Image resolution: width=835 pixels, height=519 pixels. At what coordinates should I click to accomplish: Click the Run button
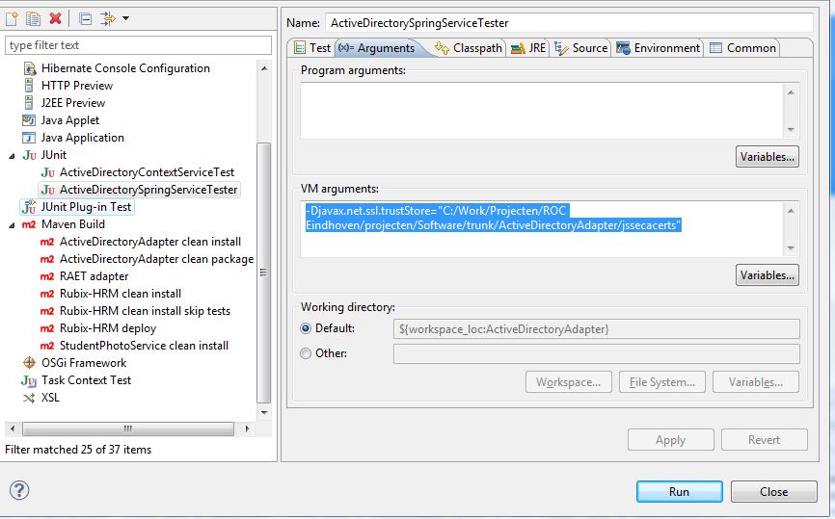(x=679, y=491)
